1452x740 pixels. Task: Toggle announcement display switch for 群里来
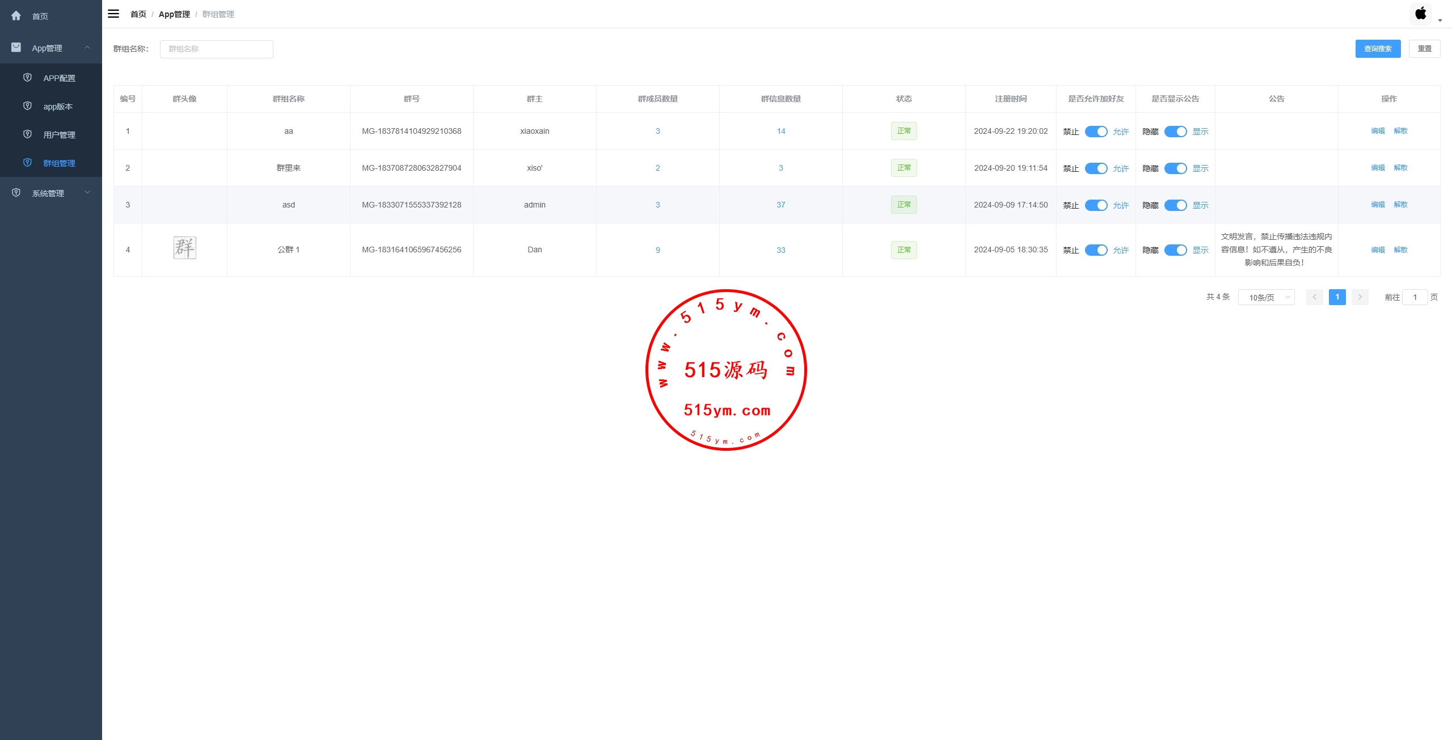coord(1175,168)
